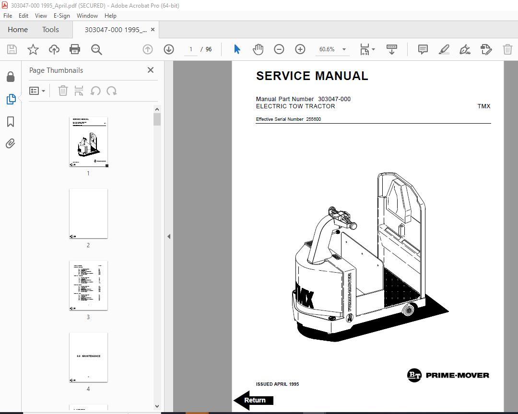This screenshot has height=414, width=518.
Task: Click the total page count 96
Action: (x=209, y=49)
